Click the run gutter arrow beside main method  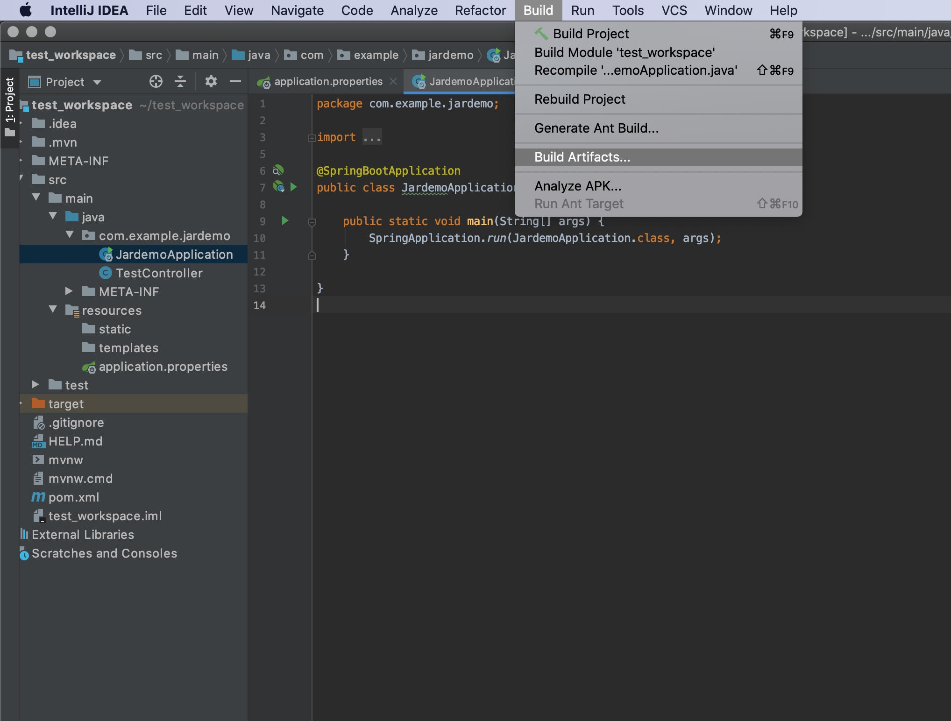click(x=285, y=220)
